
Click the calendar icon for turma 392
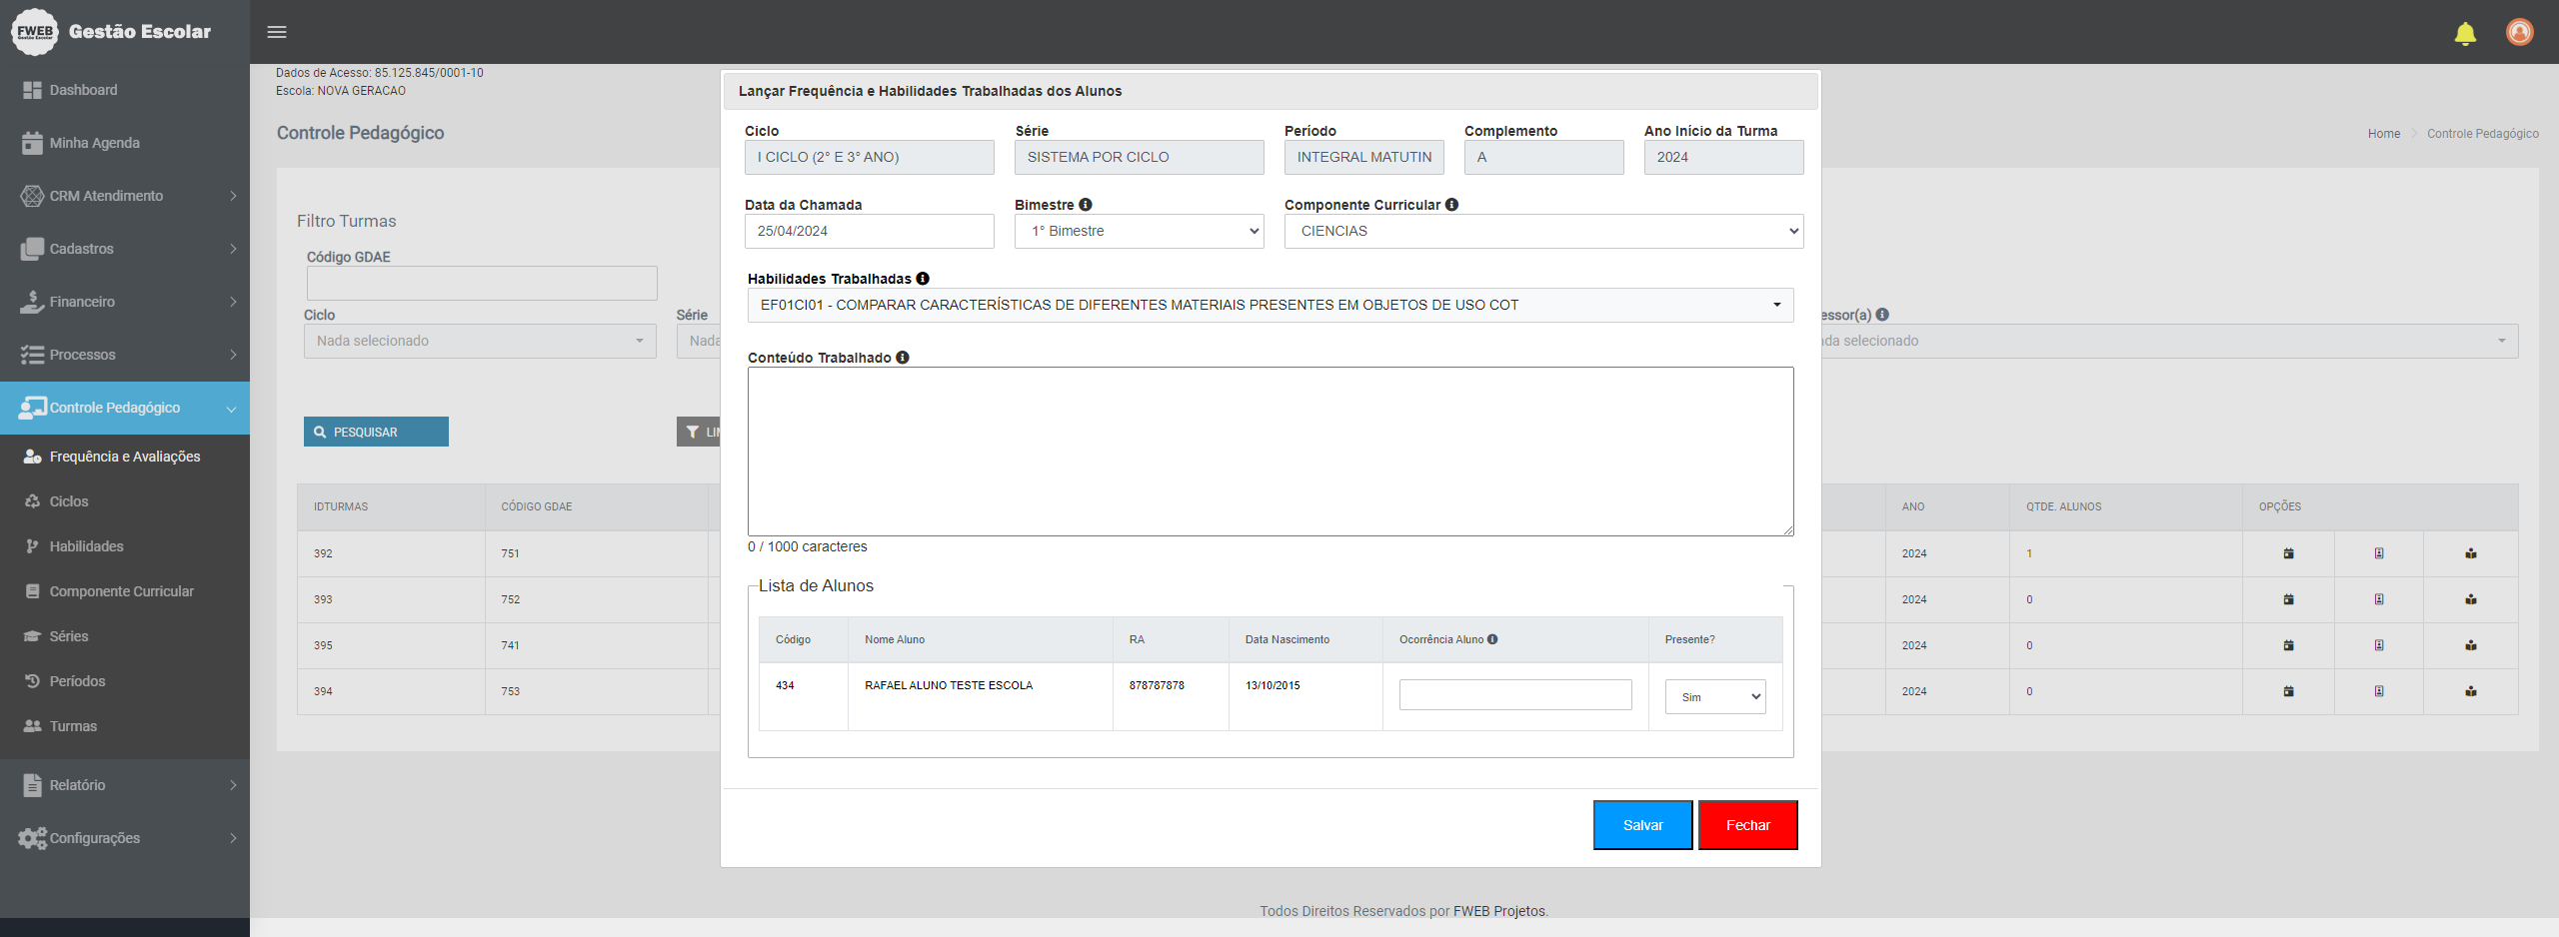[x=2288, y=553]
